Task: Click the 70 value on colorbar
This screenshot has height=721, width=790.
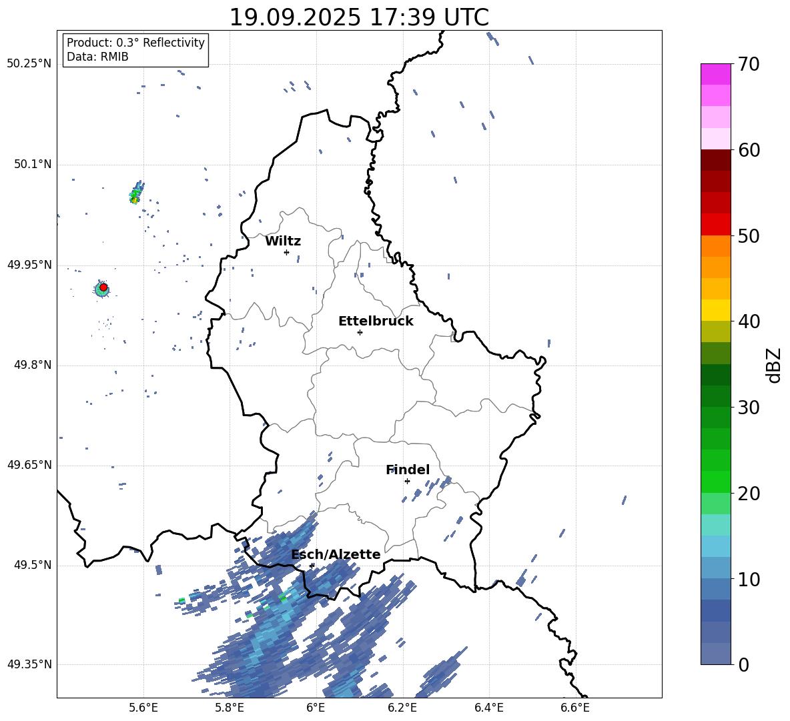Action: click(749, 64)
